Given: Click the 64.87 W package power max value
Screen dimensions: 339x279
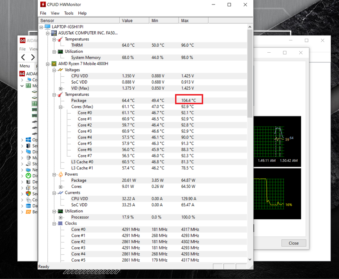Looking at the screenshot, I should point(188,180).
